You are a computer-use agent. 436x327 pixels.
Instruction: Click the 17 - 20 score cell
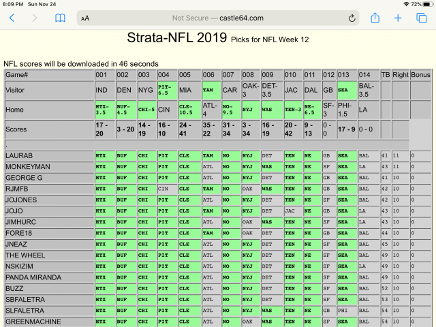click(104, 128)
